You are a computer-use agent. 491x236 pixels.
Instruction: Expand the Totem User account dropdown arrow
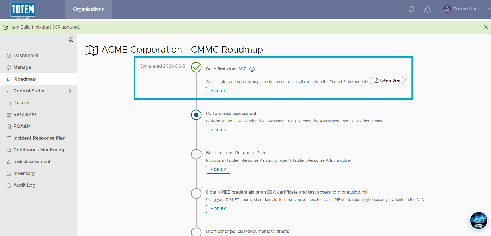tap(489, 9)
